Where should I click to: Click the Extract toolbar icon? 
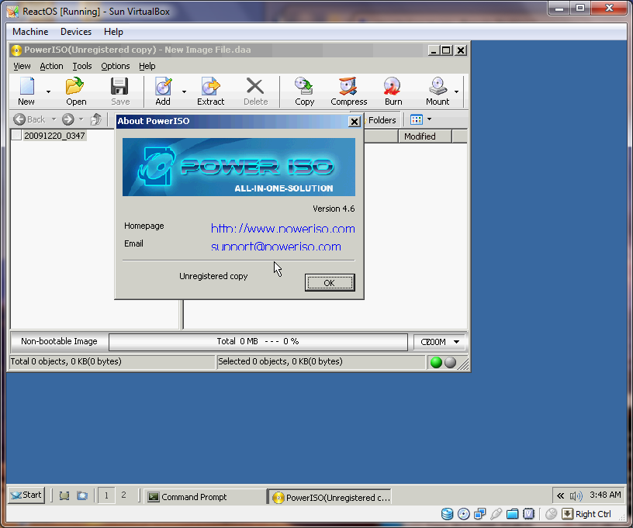[x=210, y=91]
